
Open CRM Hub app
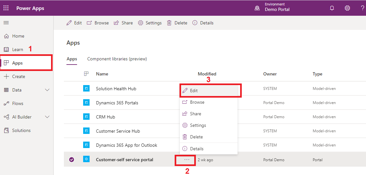tap(106, 117)
